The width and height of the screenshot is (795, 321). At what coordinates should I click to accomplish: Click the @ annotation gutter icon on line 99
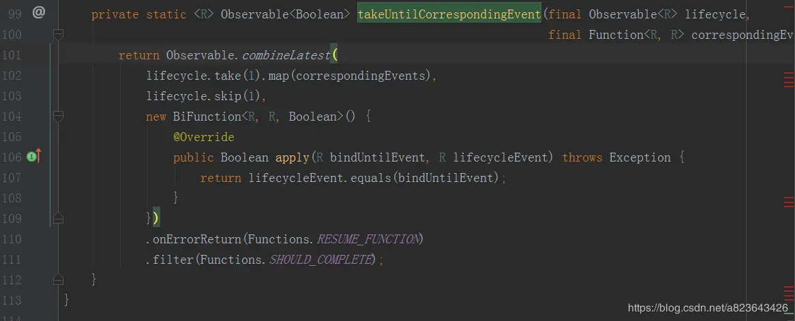[x=39, y=13]
